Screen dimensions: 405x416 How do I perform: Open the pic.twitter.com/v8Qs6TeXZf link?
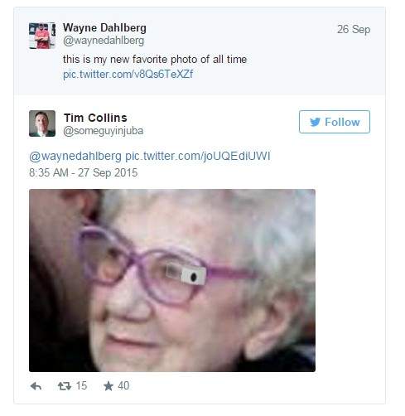pos(128,74)
